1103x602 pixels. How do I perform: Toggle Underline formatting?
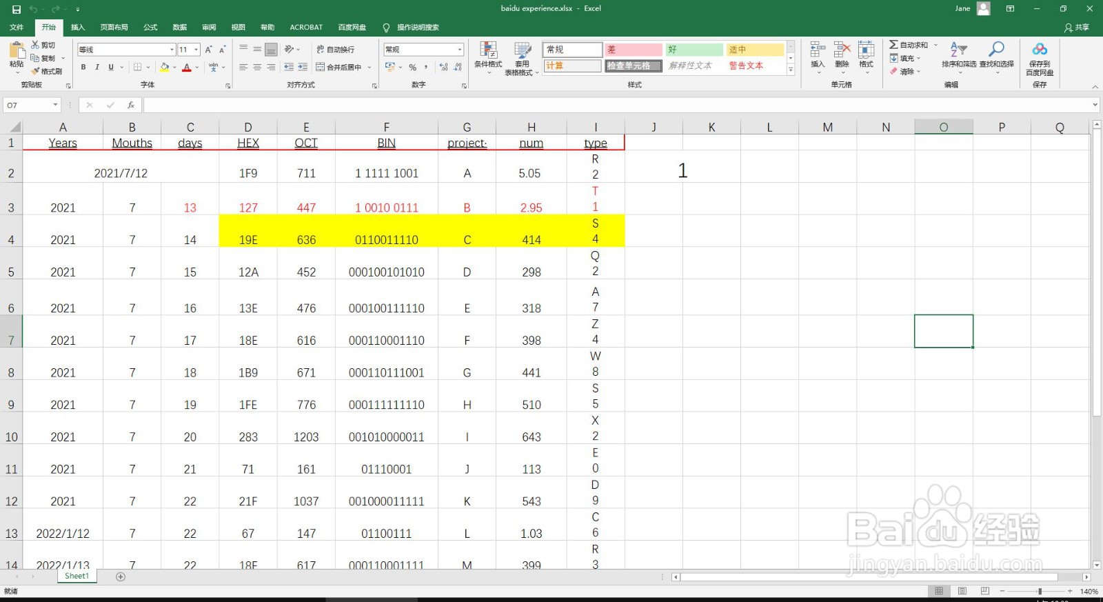(111, 67)
